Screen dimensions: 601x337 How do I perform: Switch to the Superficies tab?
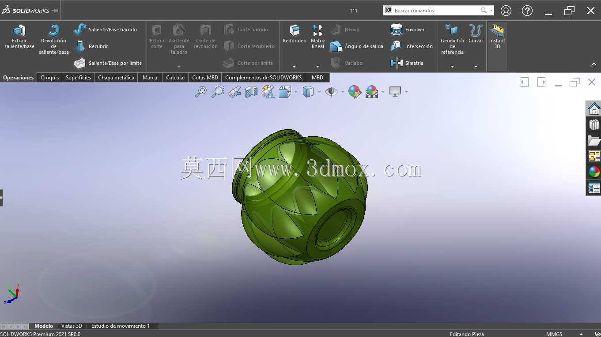[78, 77]
